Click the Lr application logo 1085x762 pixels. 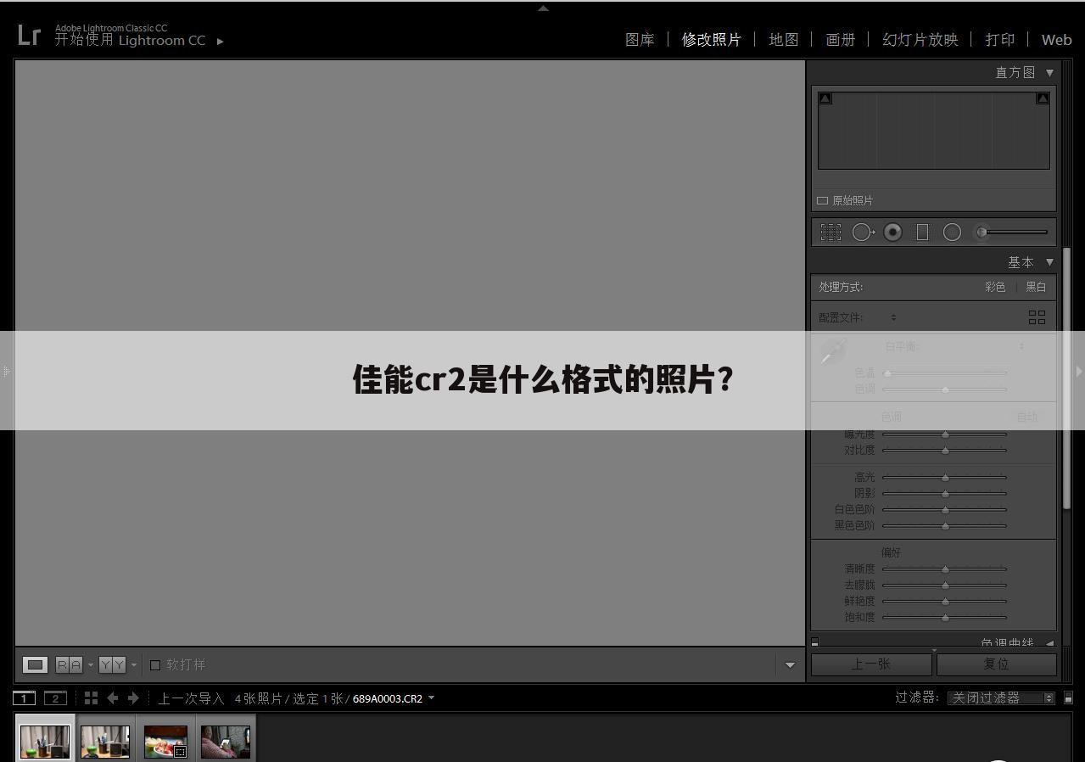point(28,35)
